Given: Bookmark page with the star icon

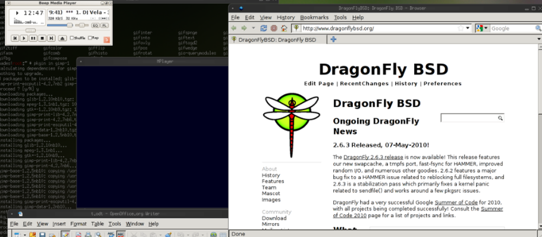Looking at the screenshot, I should 460,28.
